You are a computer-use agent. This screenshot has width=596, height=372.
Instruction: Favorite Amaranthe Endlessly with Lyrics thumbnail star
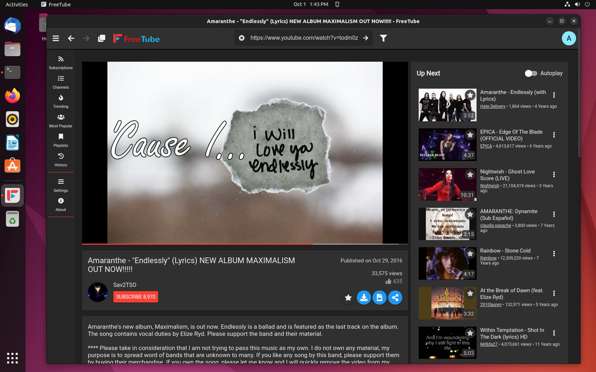470,95
